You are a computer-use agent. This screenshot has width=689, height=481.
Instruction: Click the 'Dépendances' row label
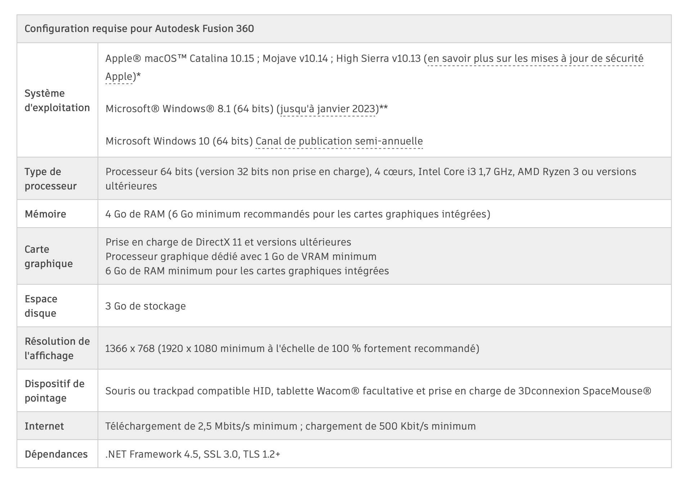tap(56, 454)
